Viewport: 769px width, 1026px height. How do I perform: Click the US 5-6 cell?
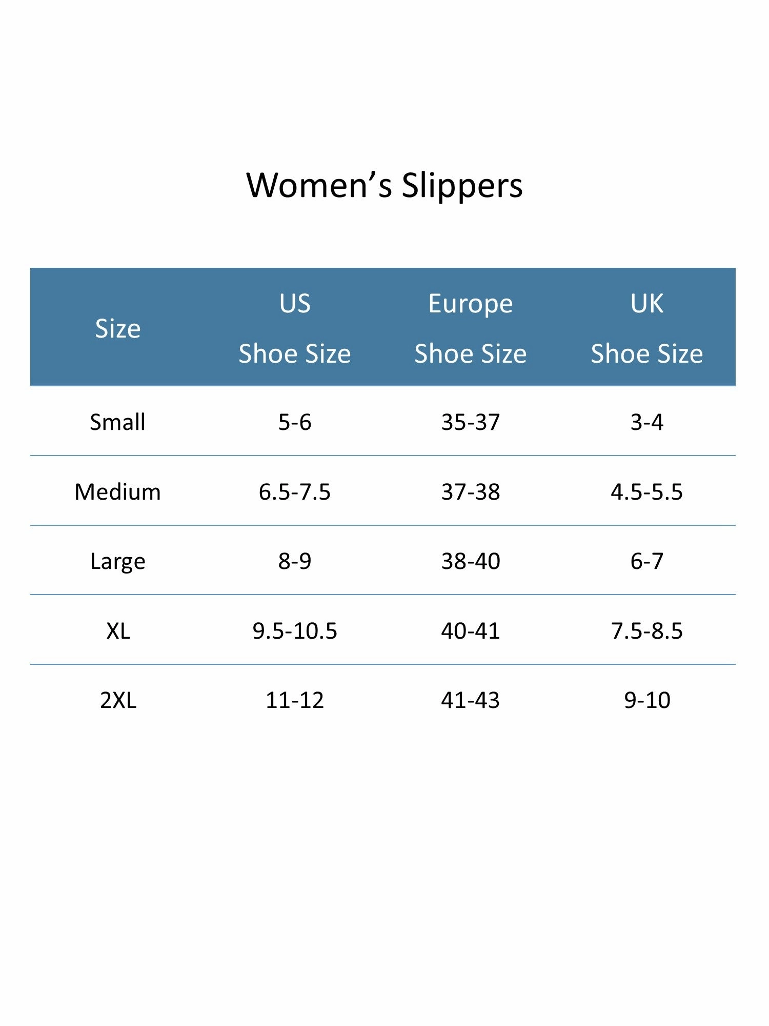295,422
